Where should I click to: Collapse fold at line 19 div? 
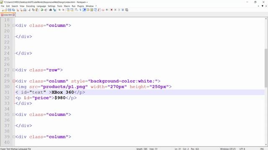14,25
